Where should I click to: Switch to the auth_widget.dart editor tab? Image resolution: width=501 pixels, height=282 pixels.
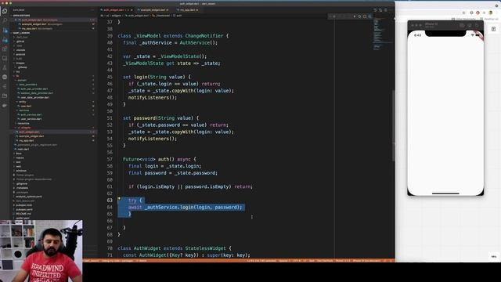(117, 10)
